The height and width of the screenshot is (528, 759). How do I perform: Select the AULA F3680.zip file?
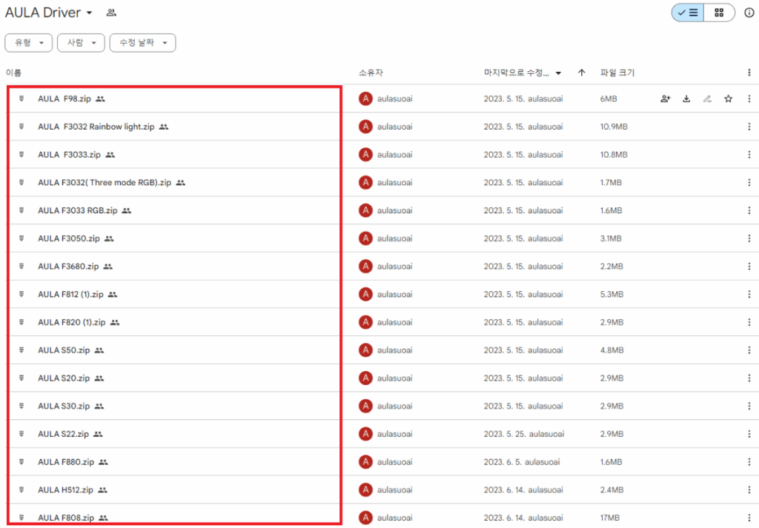click(x=68, y=267)
